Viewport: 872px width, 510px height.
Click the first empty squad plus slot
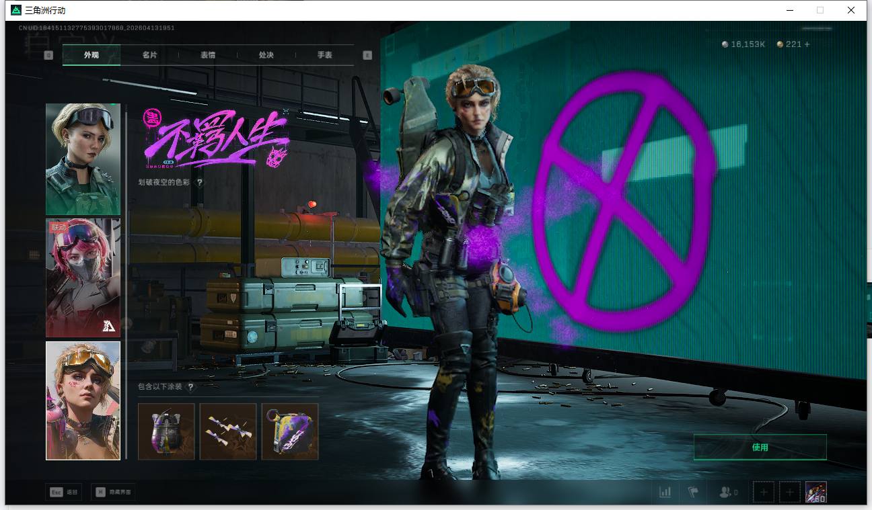[x=764, y=493]
